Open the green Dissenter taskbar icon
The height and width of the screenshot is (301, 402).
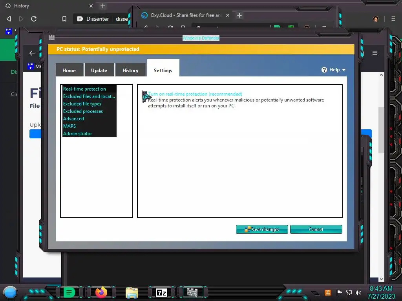[x=69, y=292]
